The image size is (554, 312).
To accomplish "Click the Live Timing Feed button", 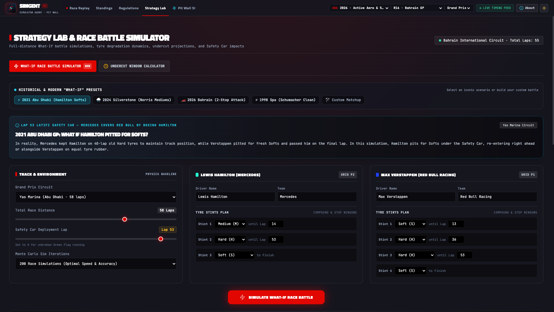I will click(x=495, y=8).
